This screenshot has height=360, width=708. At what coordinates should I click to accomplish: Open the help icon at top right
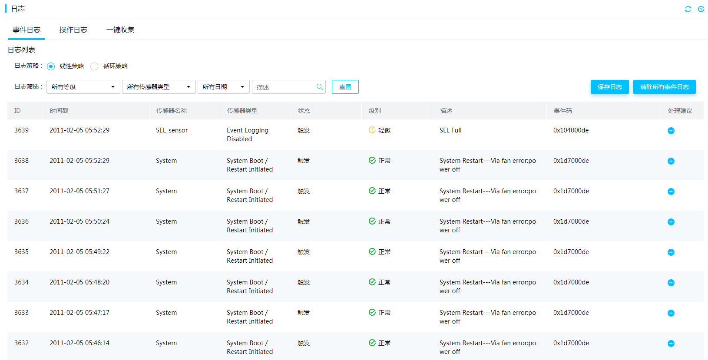point(701,9)
